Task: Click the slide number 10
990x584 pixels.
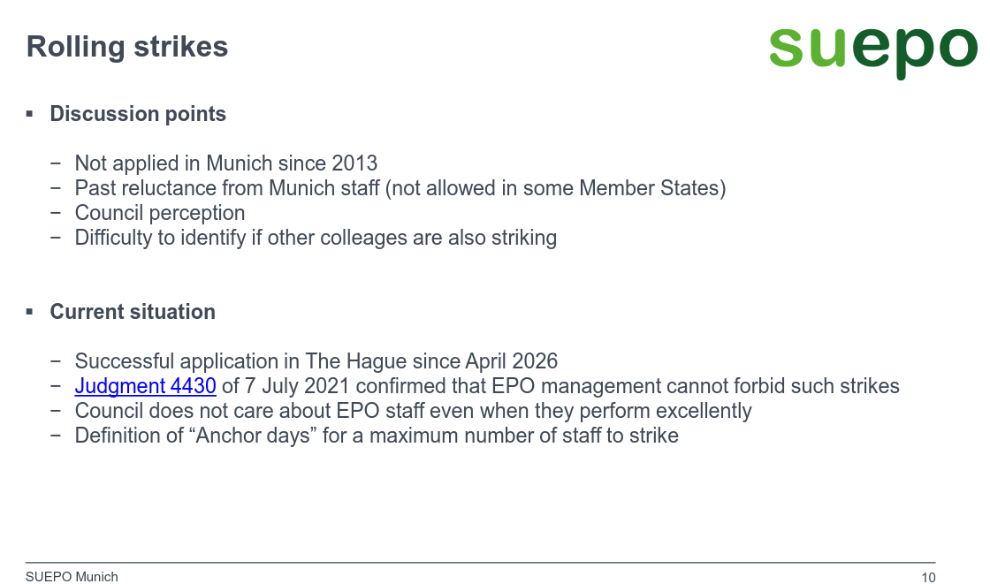Action: (x=928, y=578)
